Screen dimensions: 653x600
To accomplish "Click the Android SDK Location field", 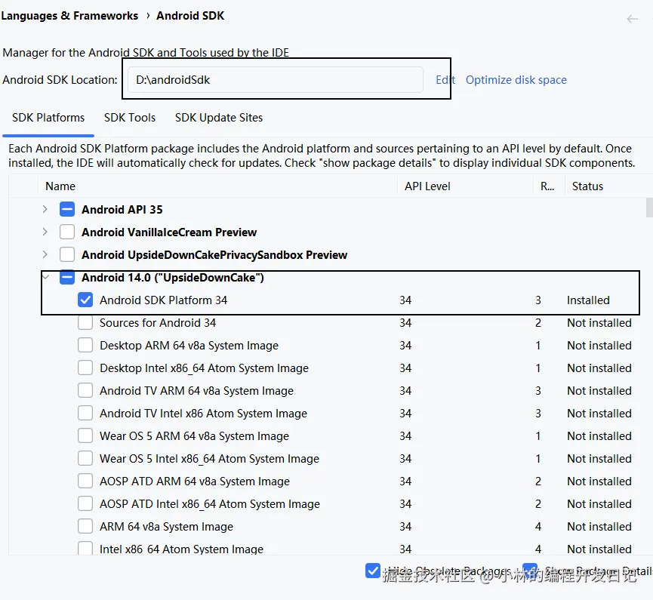I will pos(276,79).
